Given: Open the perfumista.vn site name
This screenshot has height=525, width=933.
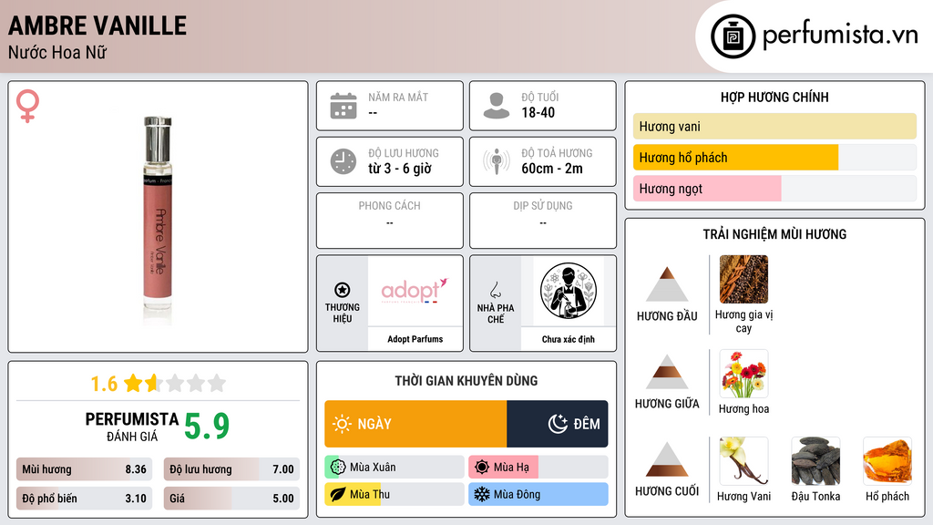Looking at the screenshot, I should click(840, 36).
